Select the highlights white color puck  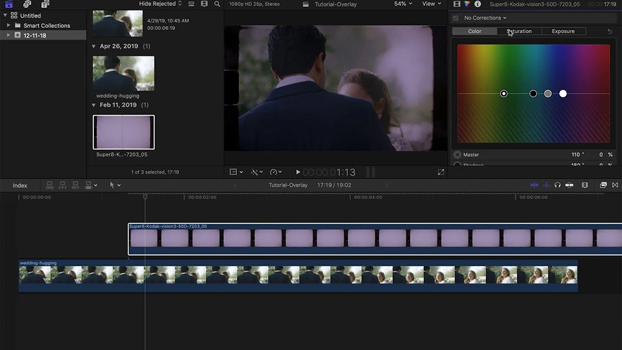[563, 93]
